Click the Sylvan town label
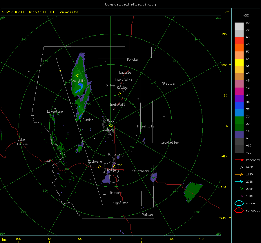The height and width of the screenshot is (243, 261). pyautogui.click(x=111, y=85)
